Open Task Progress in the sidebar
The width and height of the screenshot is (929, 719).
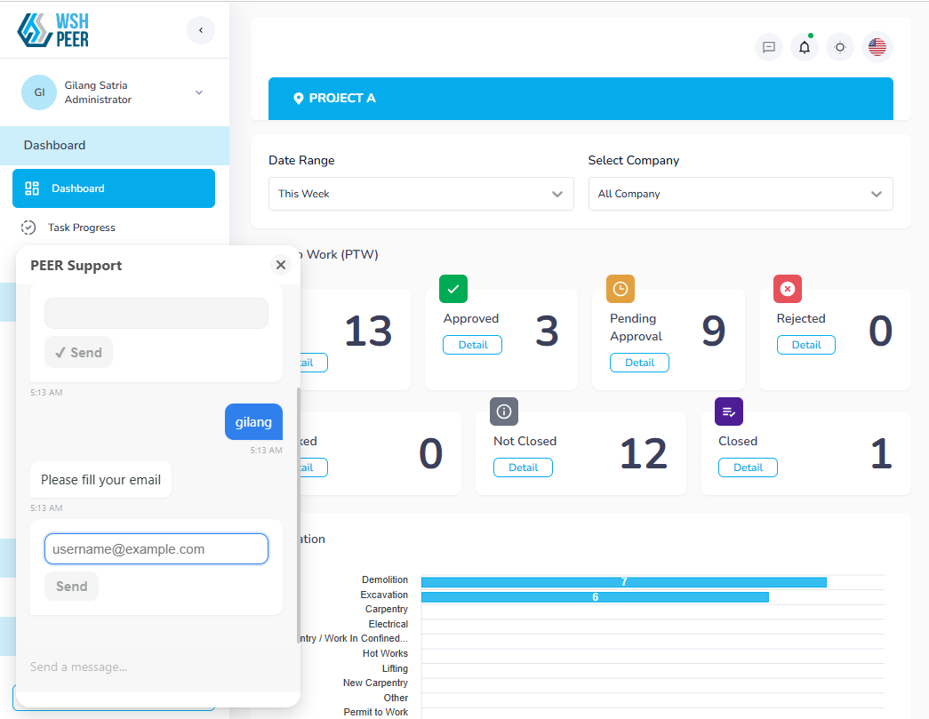(x=81, y=228)
